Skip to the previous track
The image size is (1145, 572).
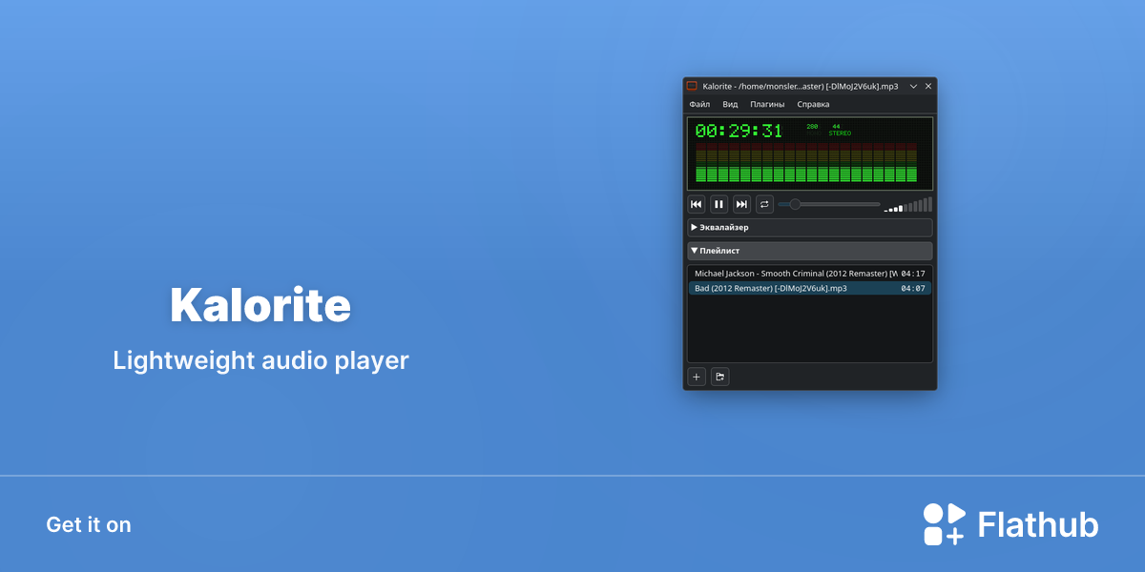697,204
